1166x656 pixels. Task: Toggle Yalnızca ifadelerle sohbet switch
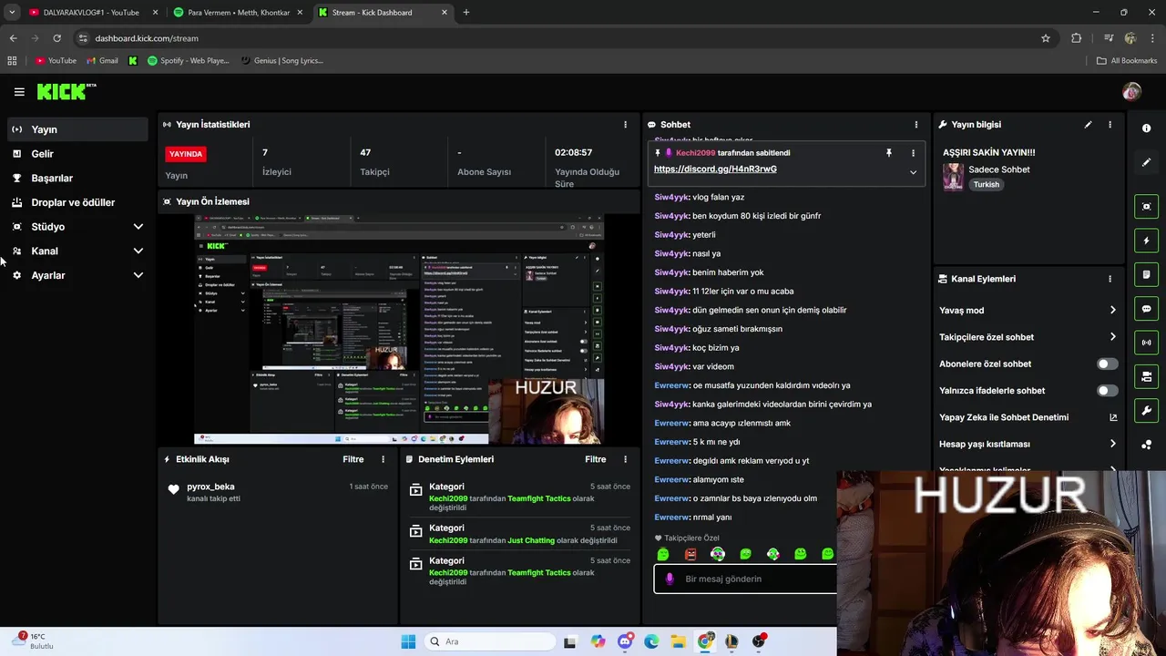[x=1107, y=391]
